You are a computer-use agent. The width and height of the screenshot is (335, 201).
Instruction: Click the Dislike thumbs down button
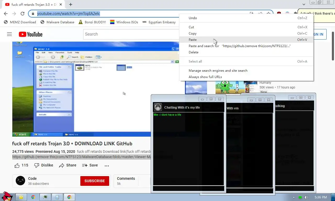coord(43,165)
